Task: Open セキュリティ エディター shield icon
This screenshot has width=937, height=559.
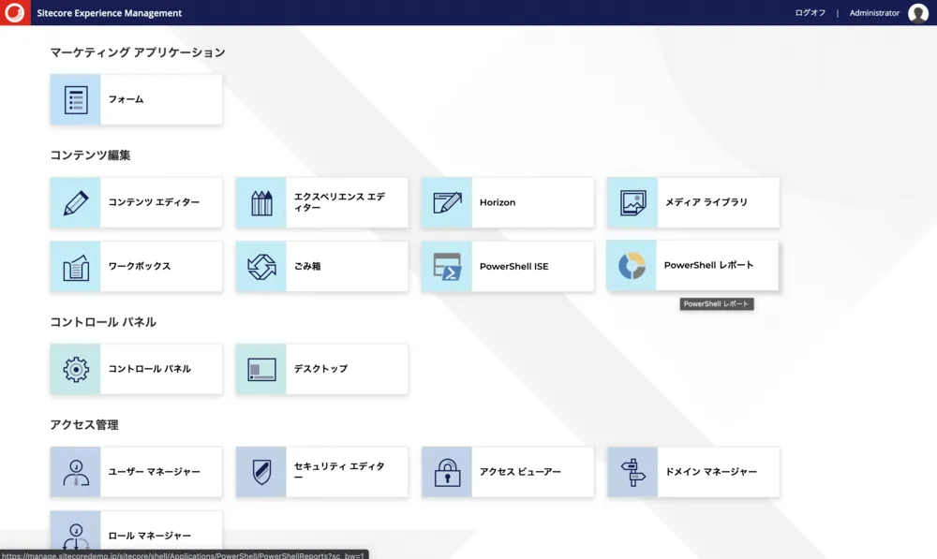Action: [261, 472]
